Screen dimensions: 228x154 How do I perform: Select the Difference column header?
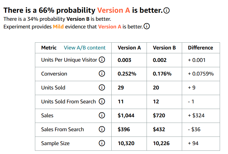coord(200,48)
